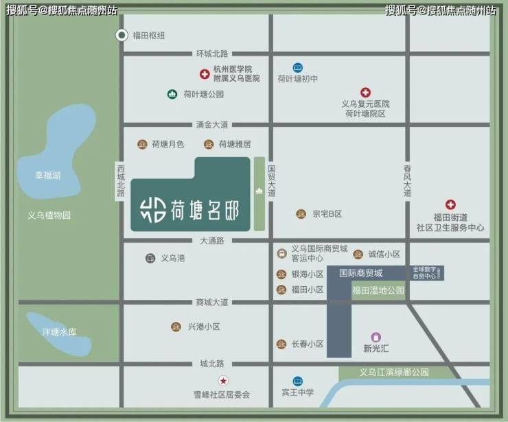Click the 荷叶塘公园 text label

point(204,94)
